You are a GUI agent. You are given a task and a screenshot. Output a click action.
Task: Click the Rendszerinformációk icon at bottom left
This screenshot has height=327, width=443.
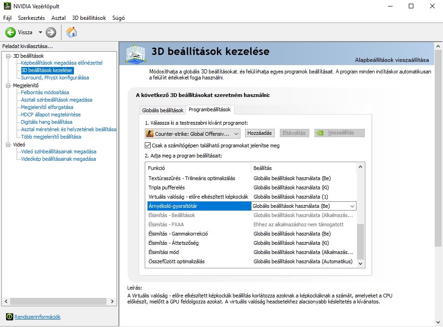(x=9, y=317)
